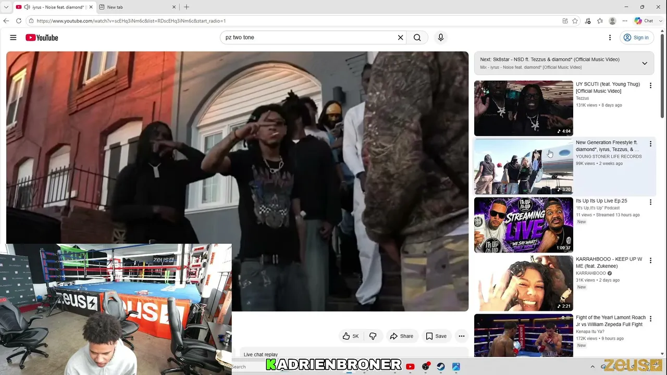Open a new browser tab with plus button

(x=187, y=7)
